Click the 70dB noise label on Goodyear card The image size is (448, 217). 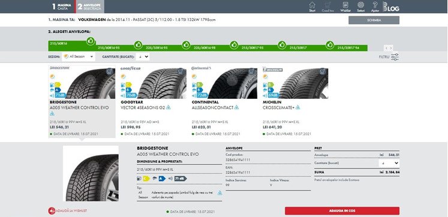pyautogui.click(x=131, y=95)
